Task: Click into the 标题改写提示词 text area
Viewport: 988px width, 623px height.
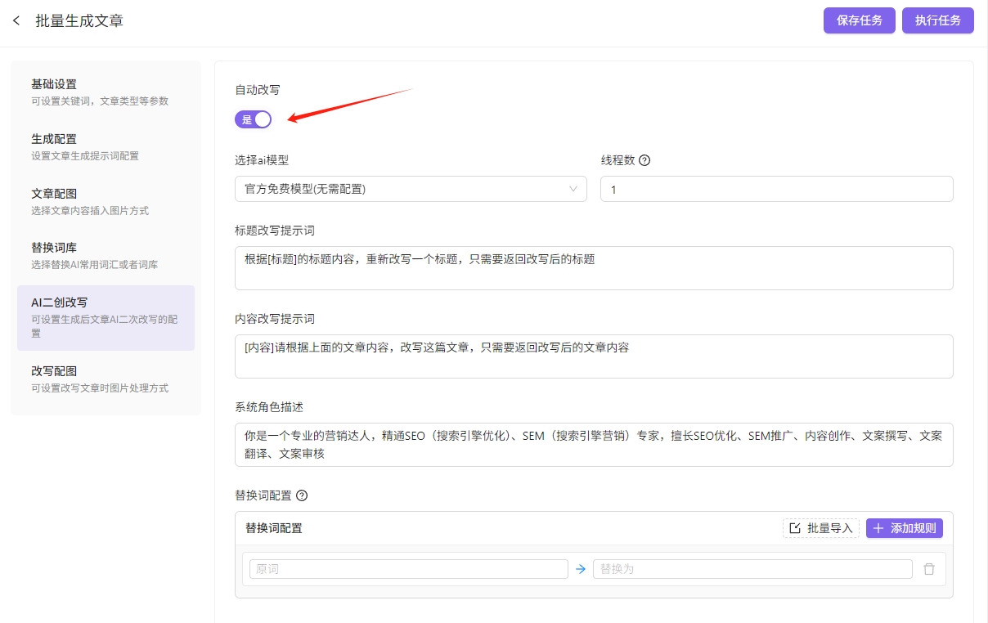Action: [x=593, y=268]
